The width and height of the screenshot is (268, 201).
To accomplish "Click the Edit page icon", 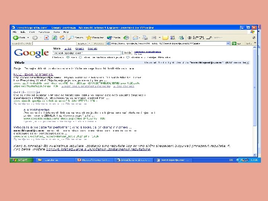I will (154, 38).
